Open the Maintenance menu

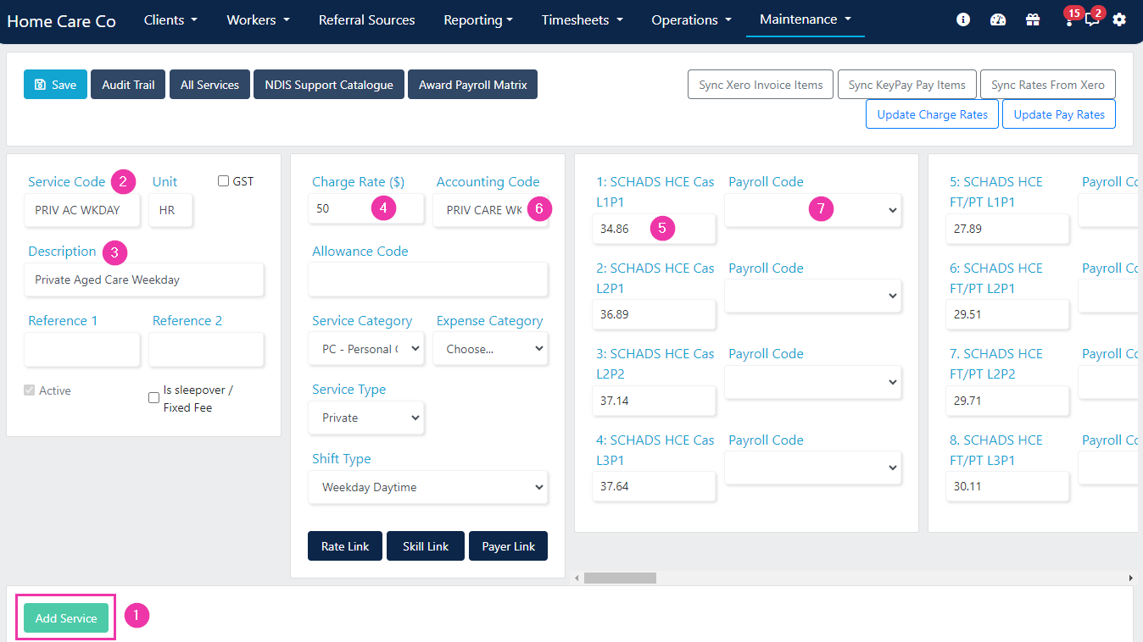(x=806, y=19)
